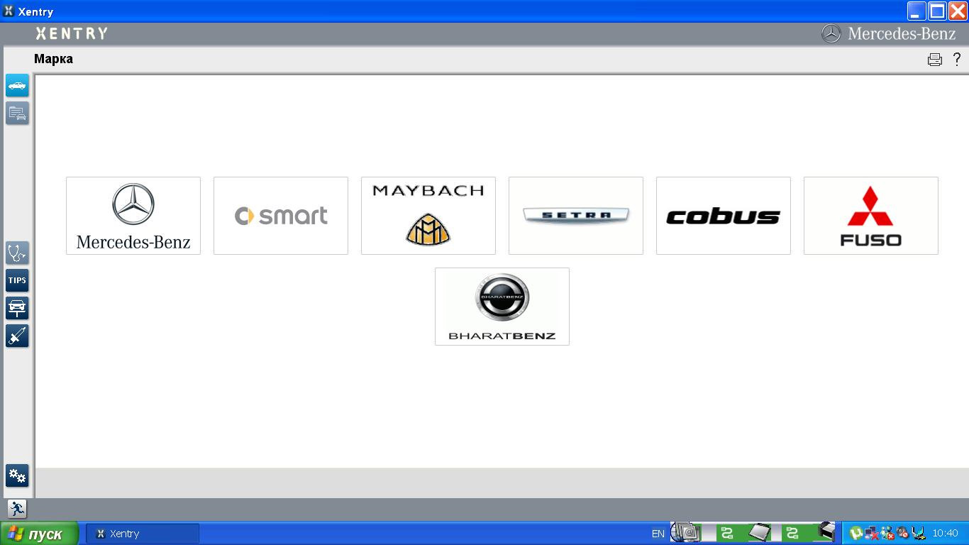This screenshot has width=969, height=545.
Task: Choose the BharatBenz brand tile
Action: [x=502, y=307]
